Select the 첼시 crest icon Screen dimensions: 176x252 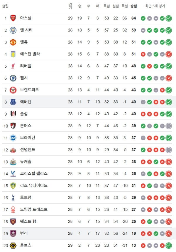tap(13, 77)
